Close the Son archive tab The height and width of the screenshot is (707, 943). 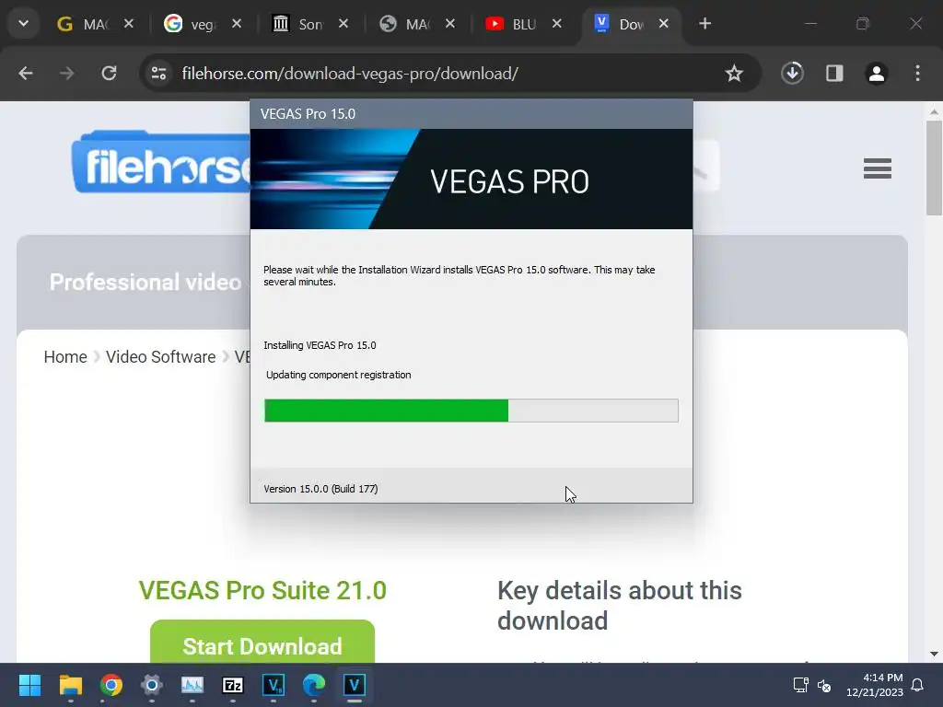tap(343, 23)
